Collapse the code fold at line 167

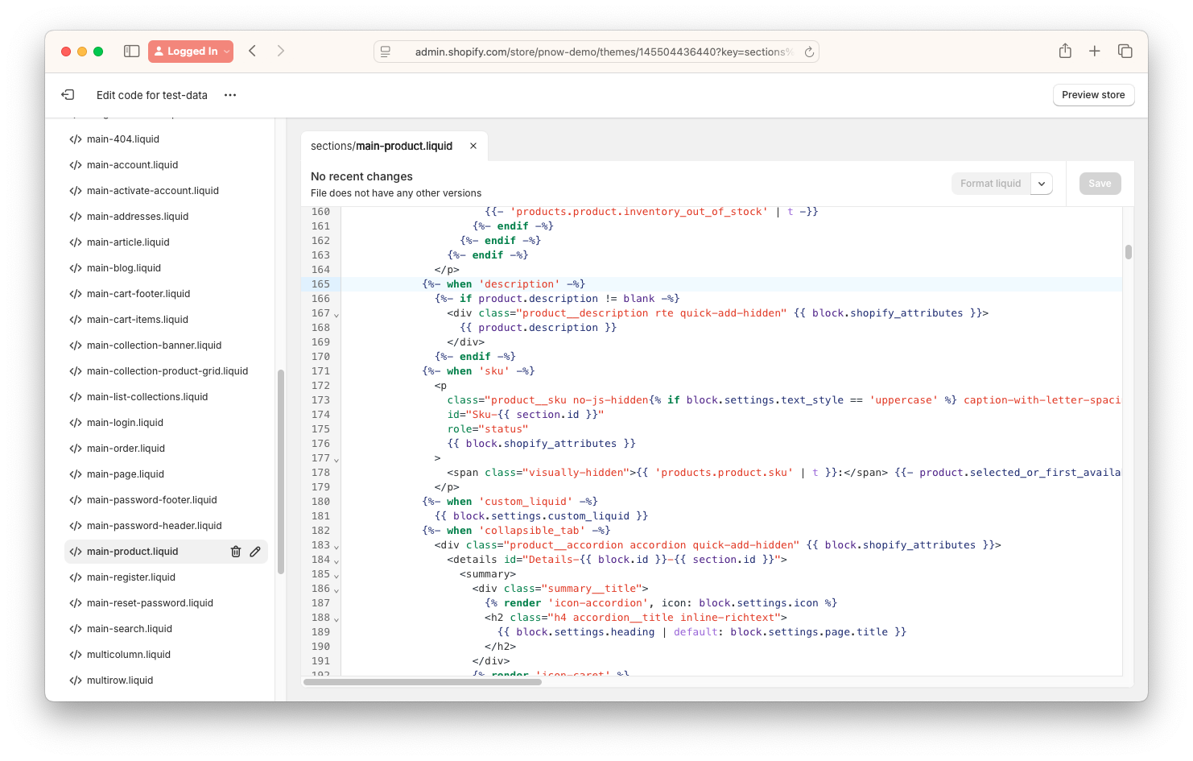click(336, 314)
